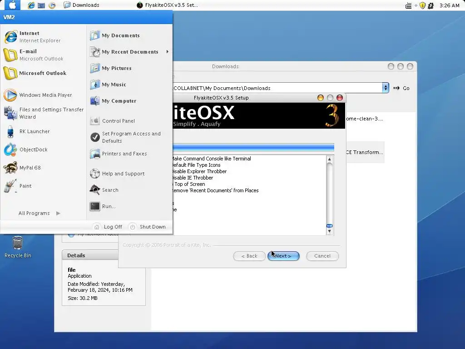Select 'Disable IE Throbber' log line
The height and width of the screenshot is (349, 465).
coord(192,178)
